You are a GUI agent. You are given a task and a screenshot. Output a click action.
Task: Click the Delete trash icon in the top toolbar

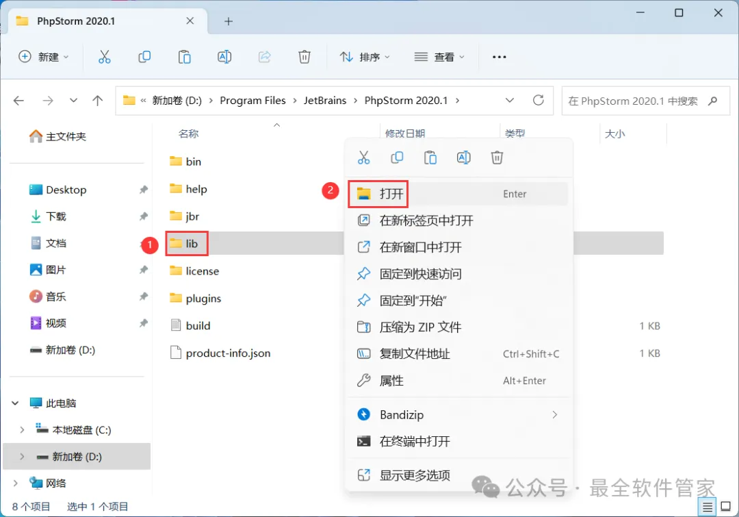click(304, 57)
